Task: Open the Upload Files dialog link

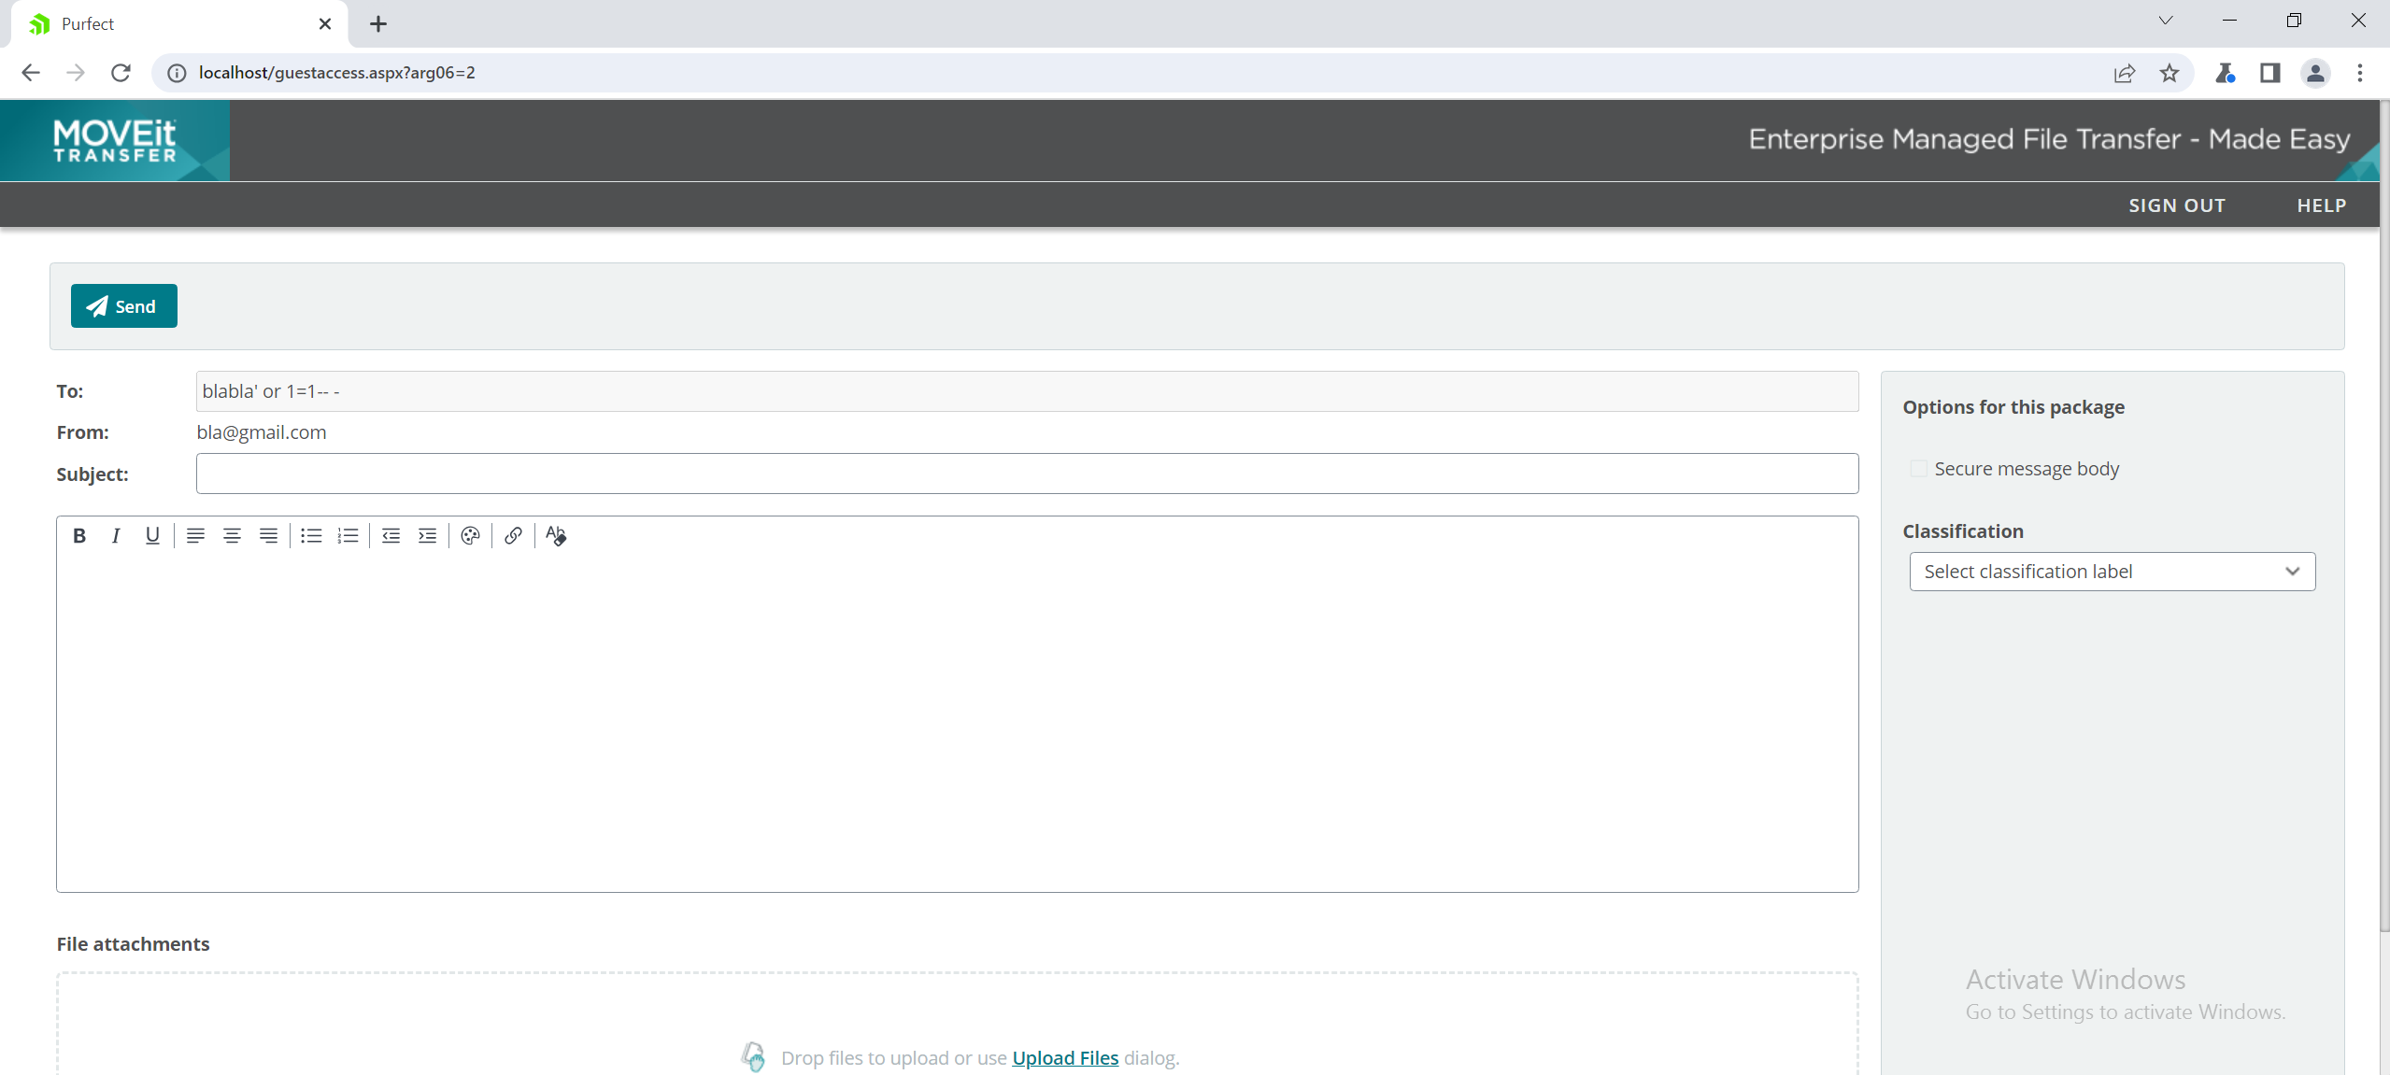Action: pos(1065,1057)
